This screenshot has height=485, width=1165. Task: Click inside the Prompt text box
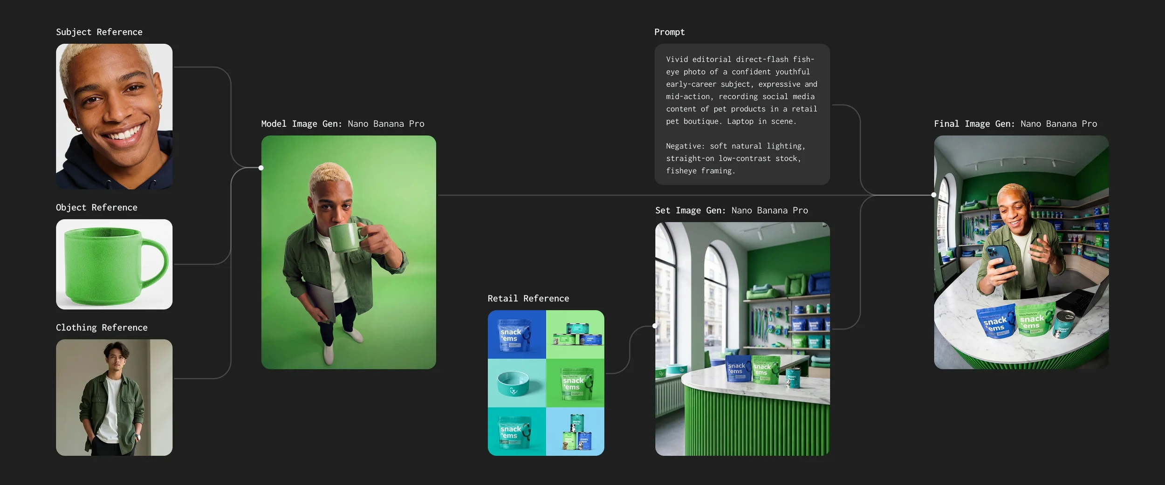[x=742, y=115]
